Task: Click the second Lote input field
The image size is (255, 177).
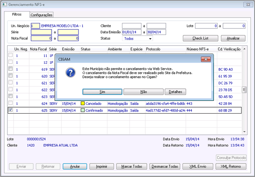Action: (234, 26)
